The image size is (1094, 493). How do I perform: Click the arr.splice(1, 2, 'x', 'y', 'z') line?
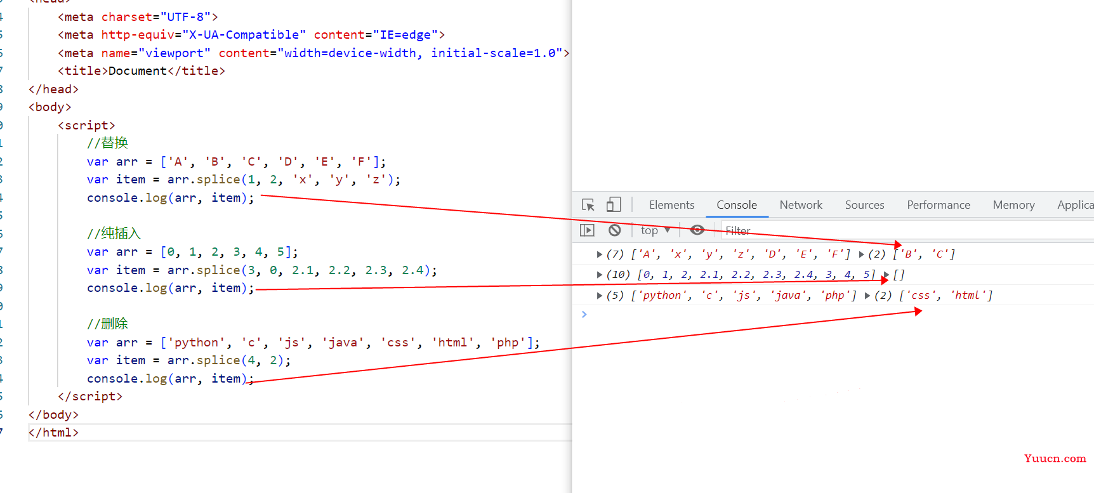point(244,180)
